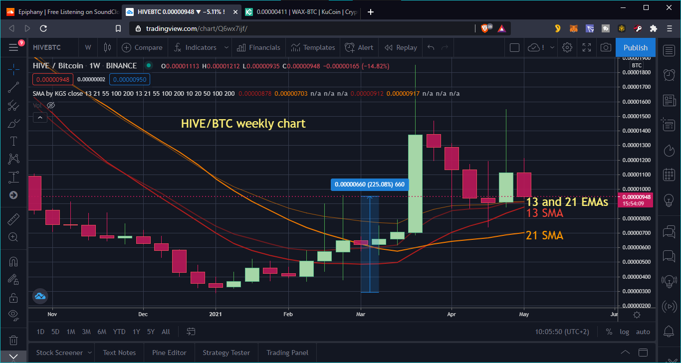Screen dimensions: 681x363
Task: Select the brush drawing tool
Action: pos(13,123)
